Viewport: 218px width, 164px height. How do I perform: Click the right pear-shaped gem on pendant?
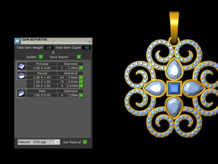pos(193,88)
